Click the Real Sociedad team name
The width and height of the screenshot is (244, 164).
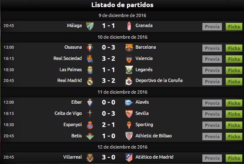[x=67, y=58]
